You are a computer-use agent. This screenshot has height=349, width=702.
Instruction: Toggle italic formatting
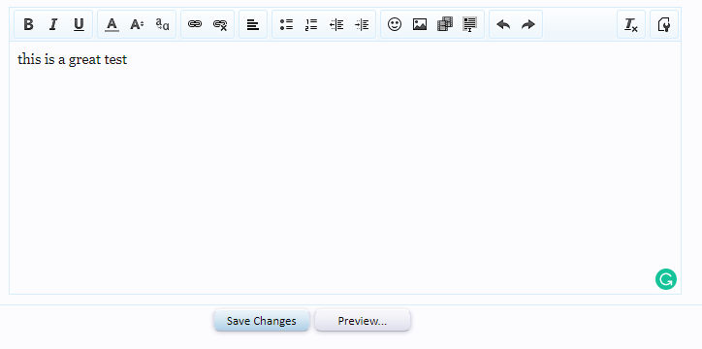click(53, 24)
